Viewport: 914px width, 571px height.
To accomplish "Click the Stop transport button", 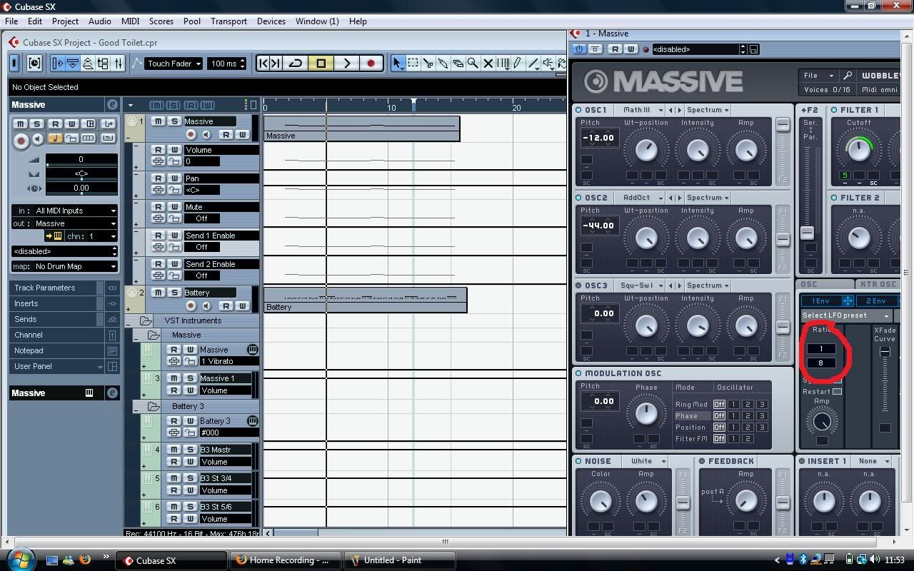I will pyautogui.click(x=321, y=64).
